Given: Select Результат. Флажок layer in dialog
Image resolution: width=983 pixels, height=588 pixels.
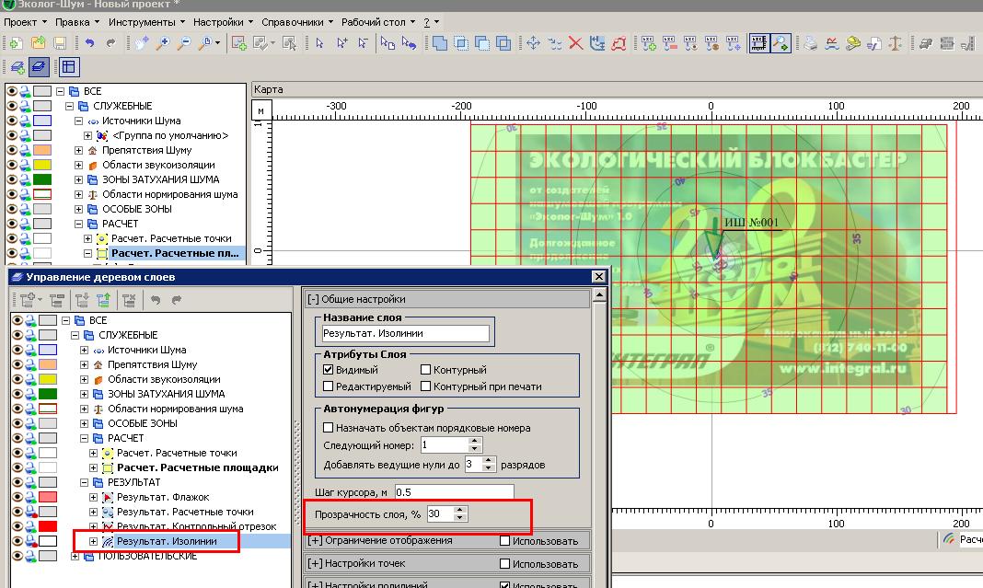Looking at the screenshot, I should tap(162, 497).
